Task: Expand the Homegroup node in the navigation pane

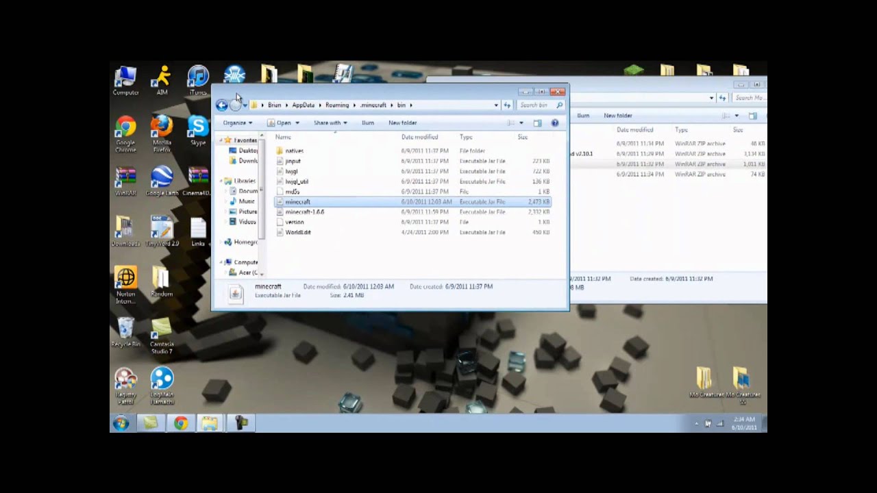Action: click(221, 242)
